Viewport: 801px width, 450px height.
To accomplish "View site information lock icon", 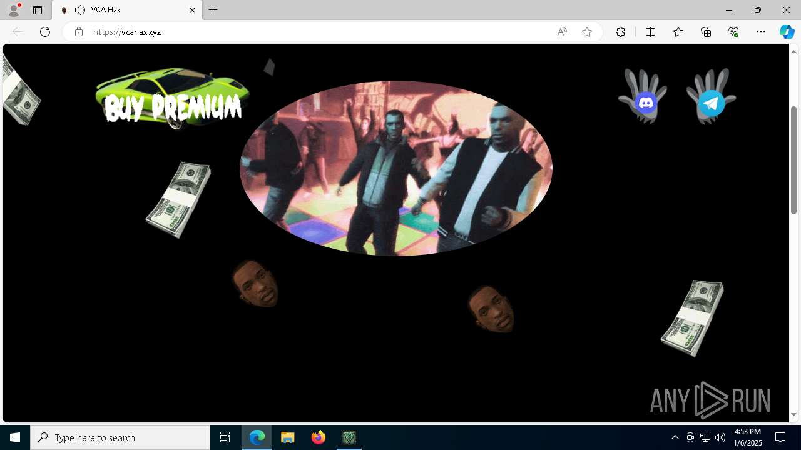I will tap(79, 32).
